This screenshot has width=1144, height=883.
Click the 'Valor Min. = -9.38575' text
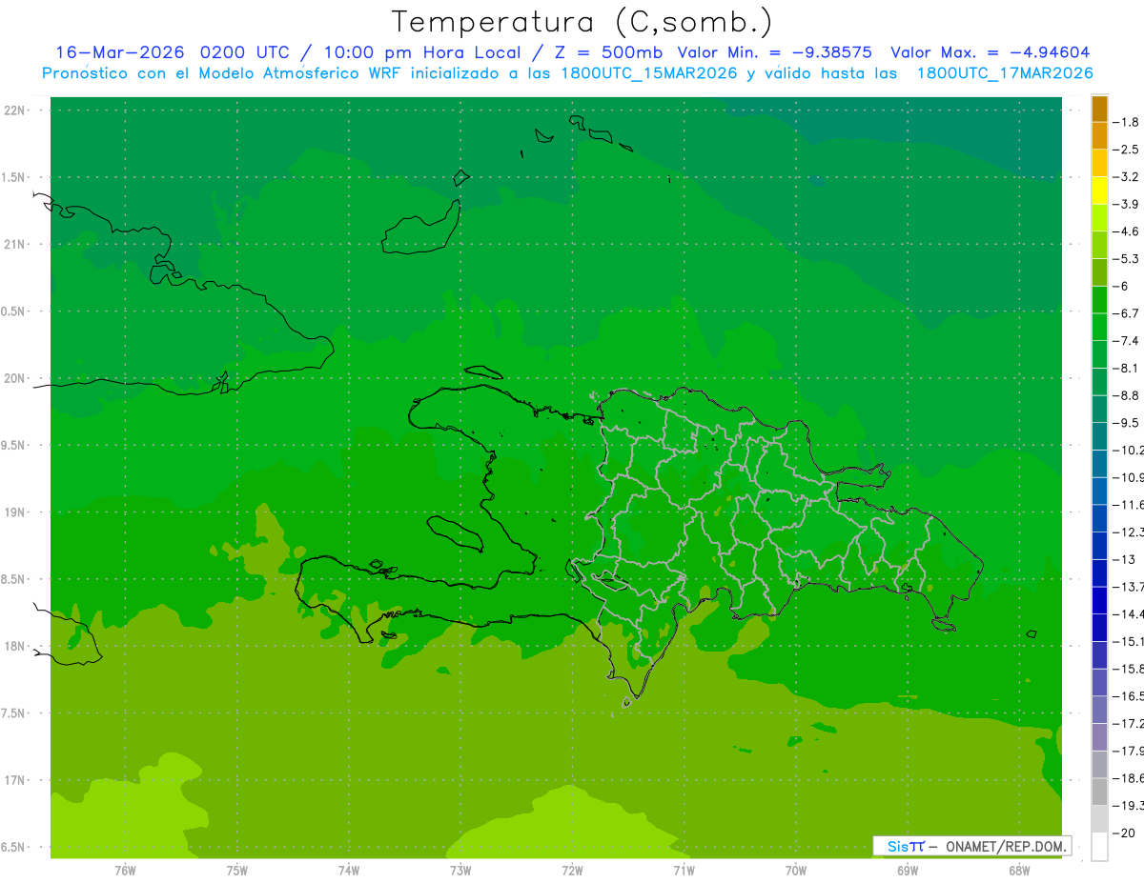click(x=774, y=52)
